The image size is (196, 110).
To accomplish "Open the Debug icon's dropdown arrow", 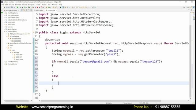I will pos(22,7).
